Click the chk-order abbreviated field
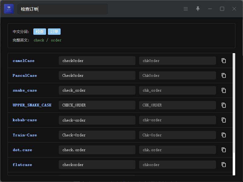Image resolution: width=243 pixels, height=182 pixels. tap(178, 120)
